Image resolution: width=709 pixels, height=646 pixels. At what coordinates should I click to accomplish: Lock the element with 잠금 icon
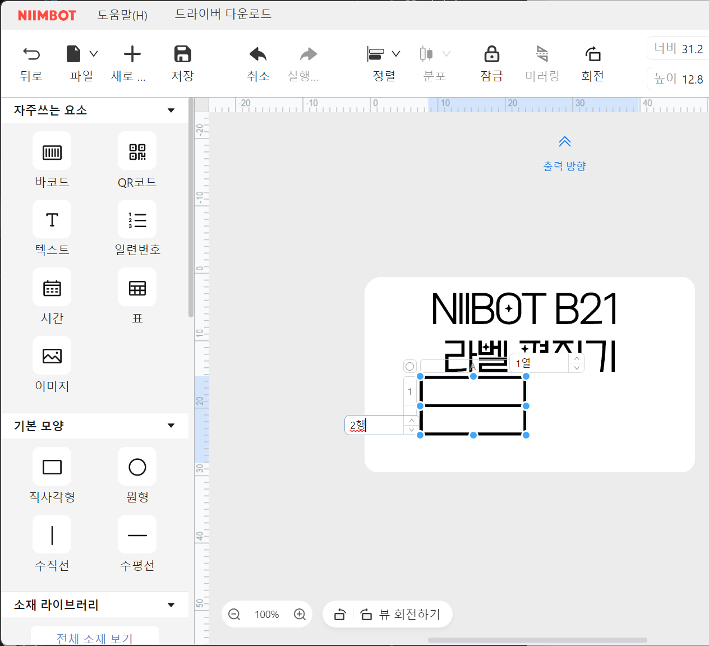pyautogui.click(x=492, y=54)
